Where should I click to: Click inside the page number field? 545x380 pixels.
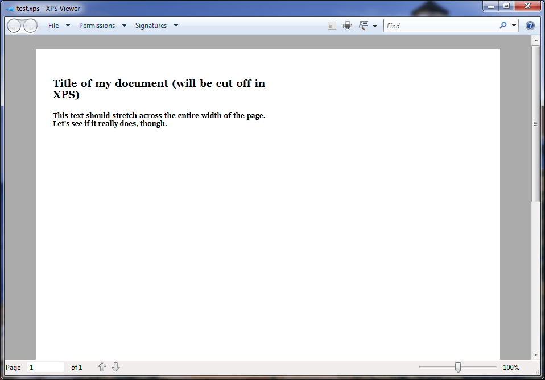click(x=45, y=367)
